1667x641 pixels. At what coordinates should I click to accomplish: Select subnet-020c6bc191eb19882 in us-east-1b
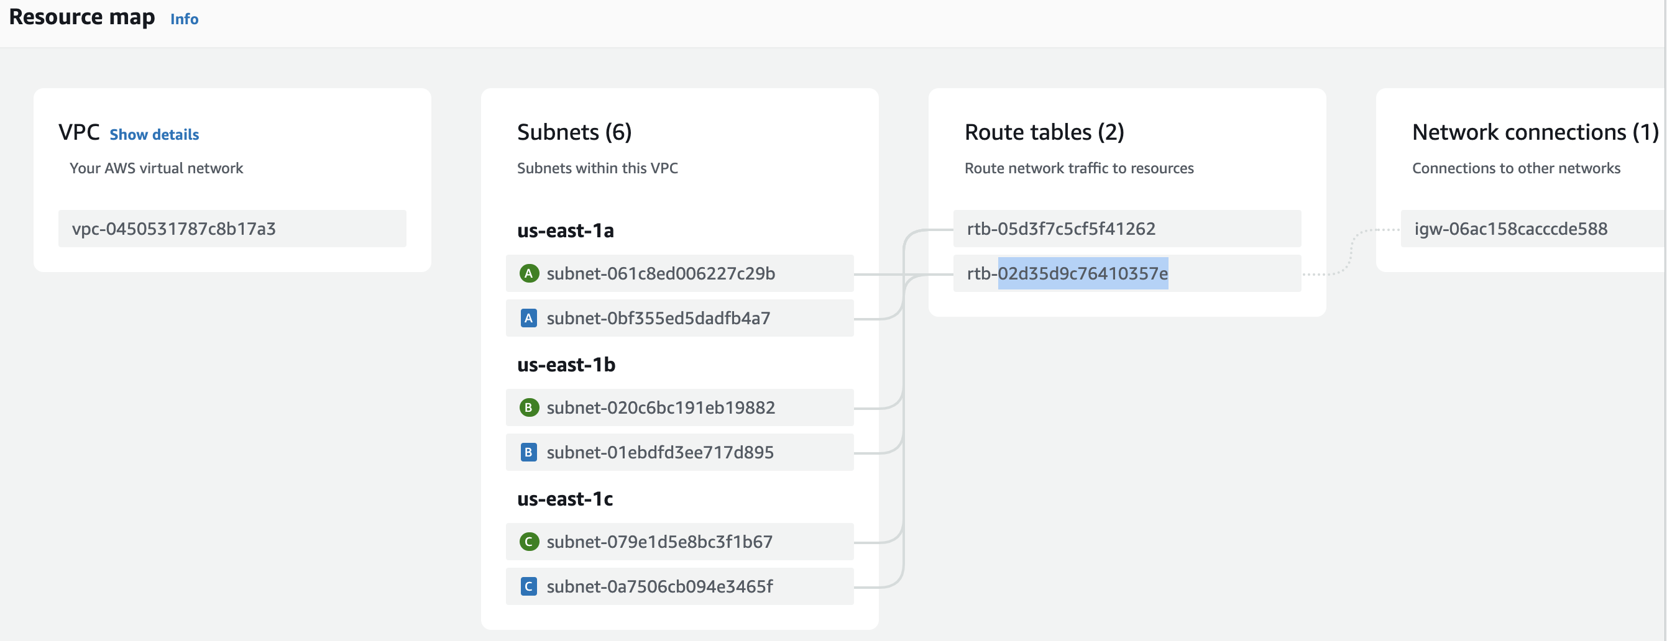click(660, 407)
